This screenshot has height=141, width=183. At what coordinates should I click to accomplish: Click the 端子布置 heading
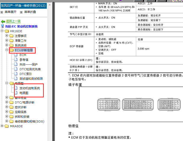[75, 85]
